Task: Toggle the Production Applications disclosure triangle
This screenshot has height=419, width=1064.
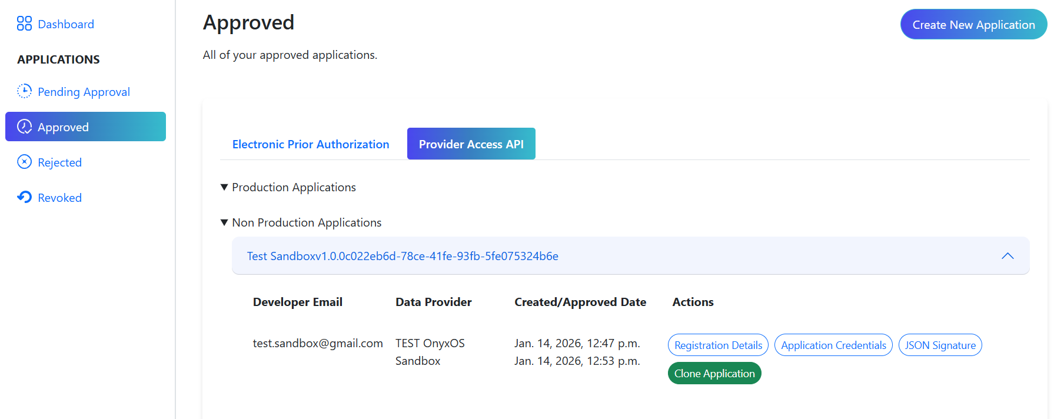Action: 224,187
